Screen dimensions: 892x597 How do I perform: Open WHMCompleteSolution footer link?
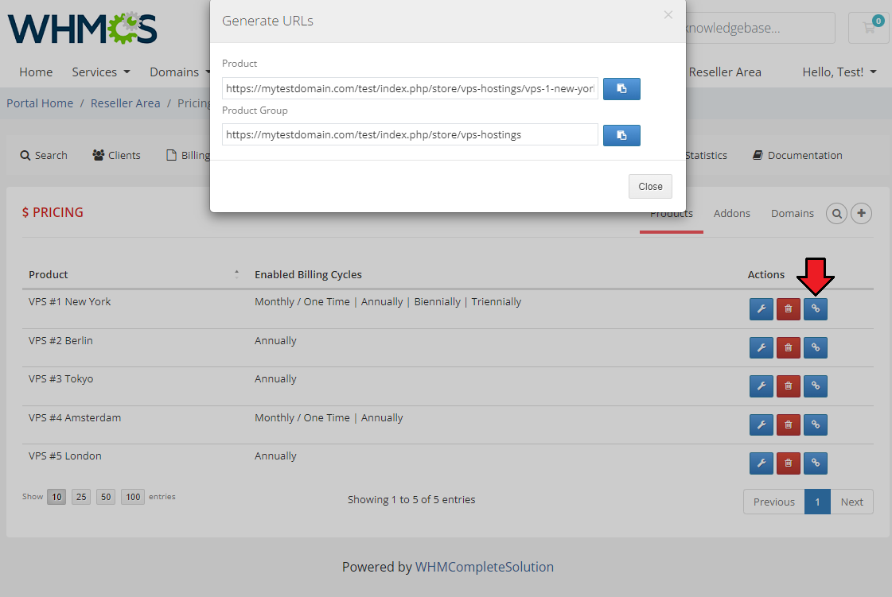(x=484, y=567)
